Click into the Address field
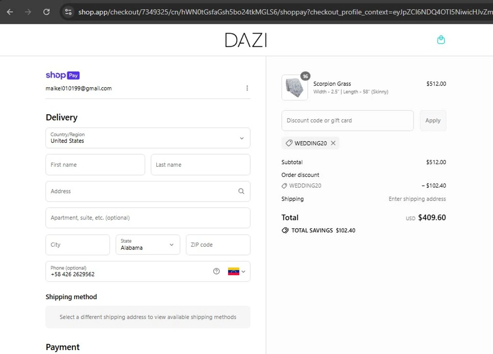The height and width of the screenshot is (354, 493). [148, 191]
